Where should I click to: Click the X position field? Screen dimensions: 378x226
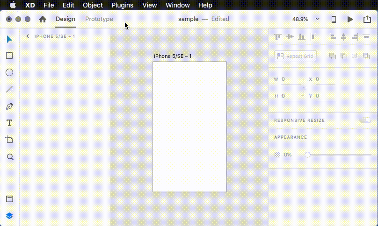[x=326, y=79]
